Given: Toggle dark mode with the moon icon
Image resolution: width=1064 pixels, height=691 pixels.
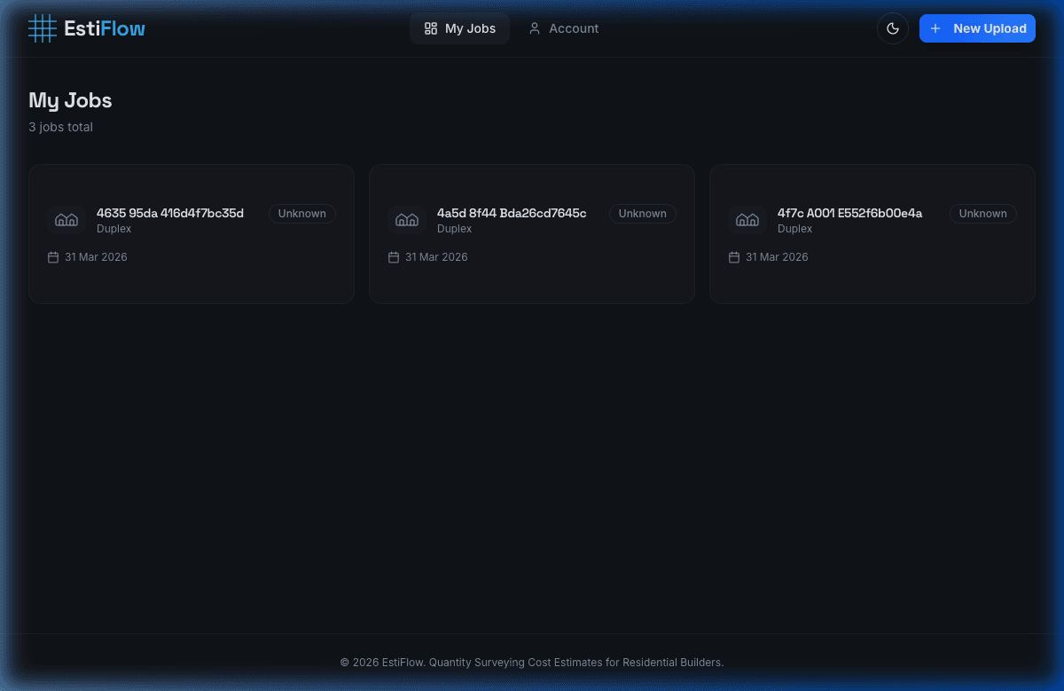Looking at the screenshot, I should tap(892, 27).
